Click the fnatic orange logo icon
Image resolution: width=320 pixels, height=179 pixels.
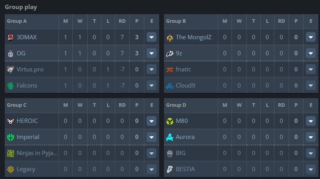coord(169,69)
